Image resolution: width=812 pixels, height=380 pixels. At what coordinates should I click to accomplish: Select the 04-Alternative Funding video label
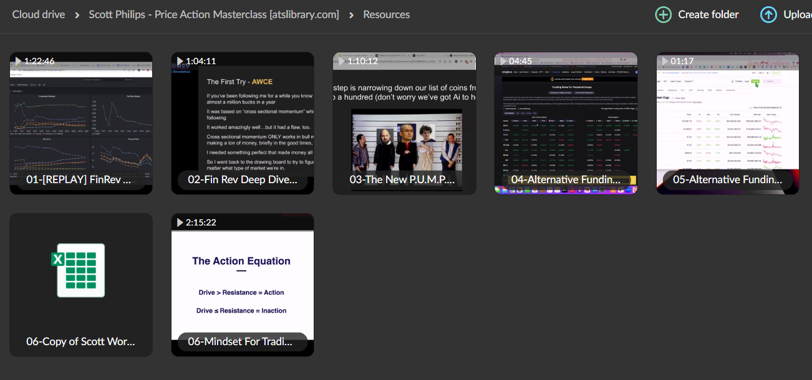pyautogui.click(x=566, y=180)
